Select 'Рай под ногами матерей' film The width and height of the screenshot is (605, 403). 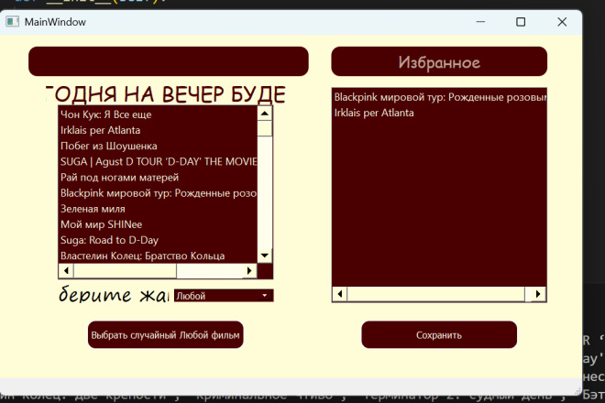click(158, 178)
